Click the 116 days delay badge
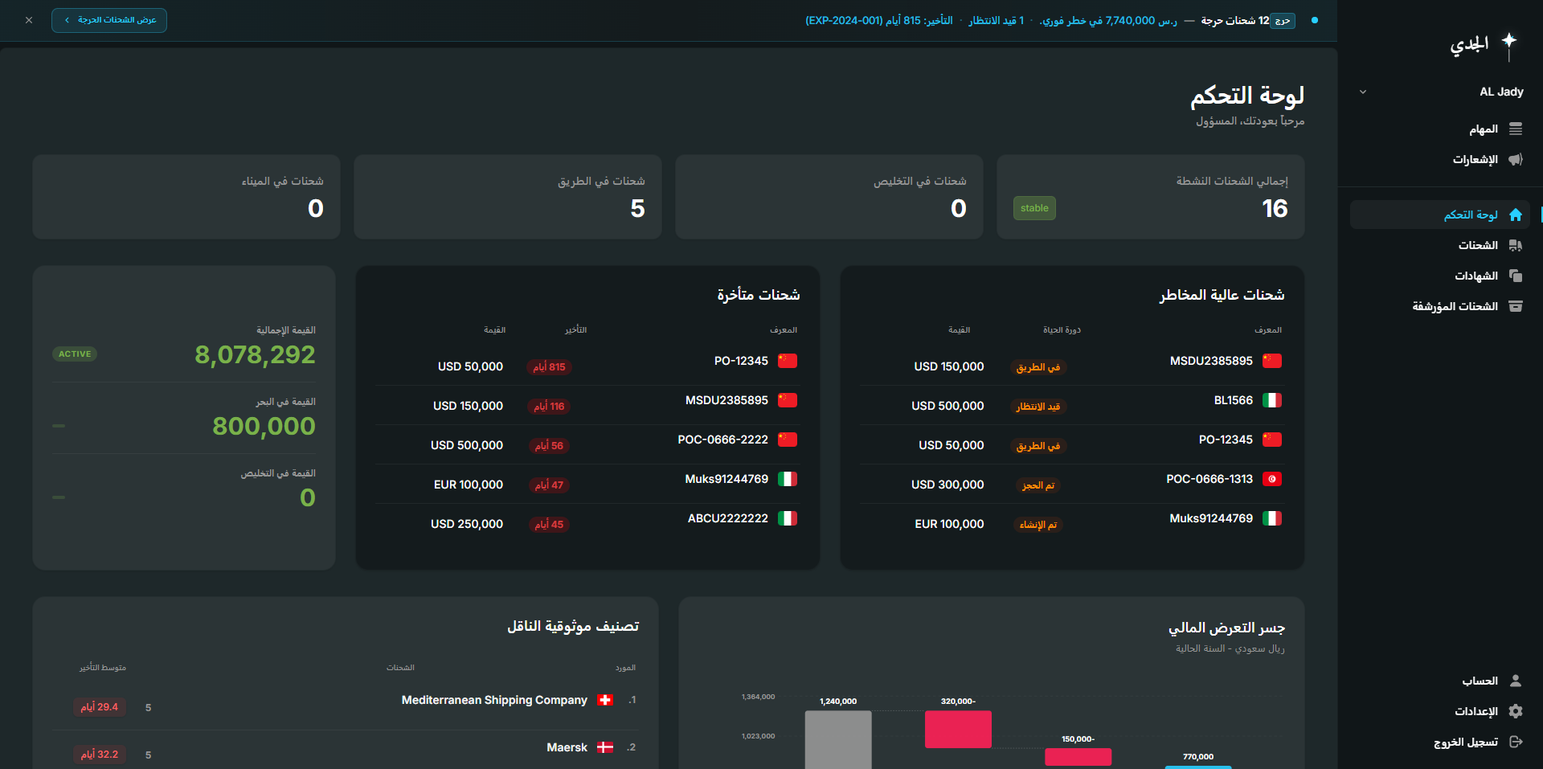 (x=550, y=407)
